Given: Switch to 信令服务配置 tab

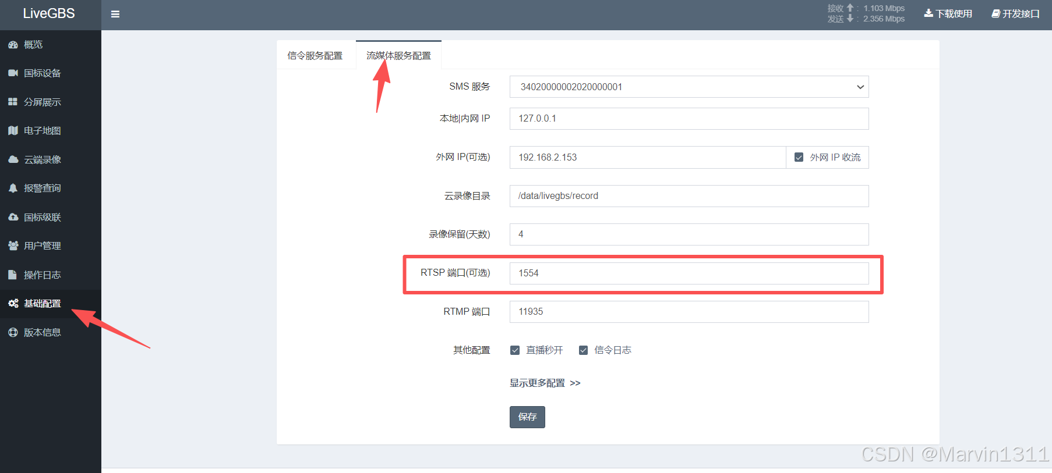Looking at the screenshot, I should coord(315,56).
